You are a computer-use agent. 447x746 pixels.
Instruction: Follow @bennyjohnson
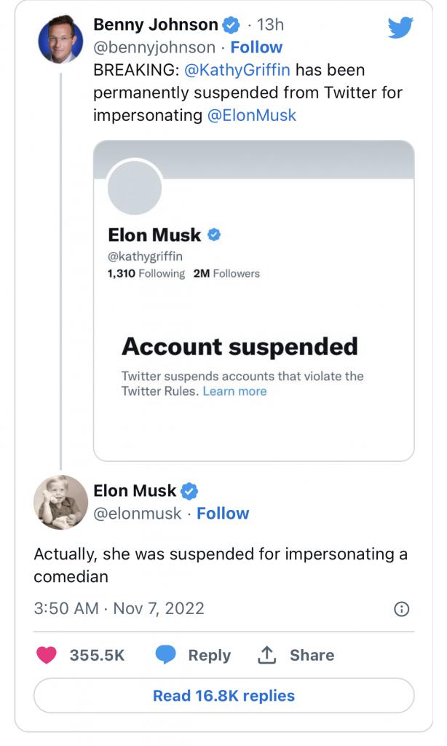[256, 47]
